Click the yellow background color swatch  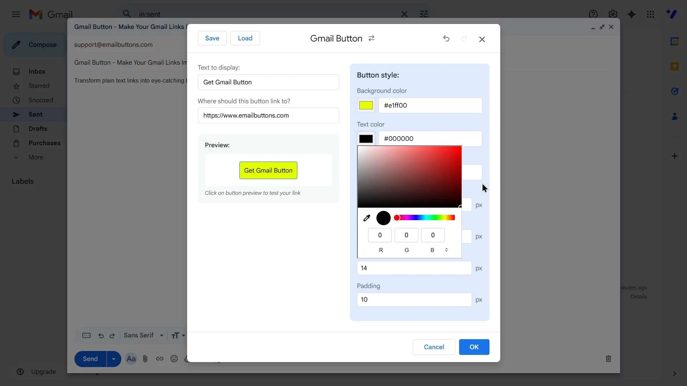click(366, 105)
